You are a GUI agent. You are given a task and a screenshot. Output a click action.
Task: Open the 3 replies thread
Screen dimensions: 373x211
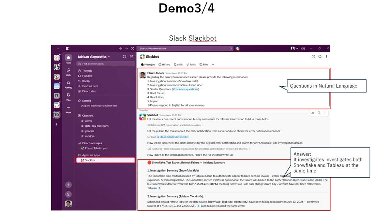click(144, 110)
